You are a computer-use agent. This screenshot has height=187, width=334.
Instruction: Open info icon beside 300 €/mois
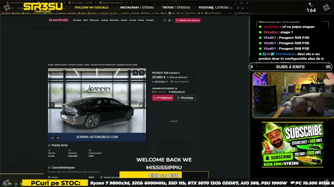click(167, 82)
